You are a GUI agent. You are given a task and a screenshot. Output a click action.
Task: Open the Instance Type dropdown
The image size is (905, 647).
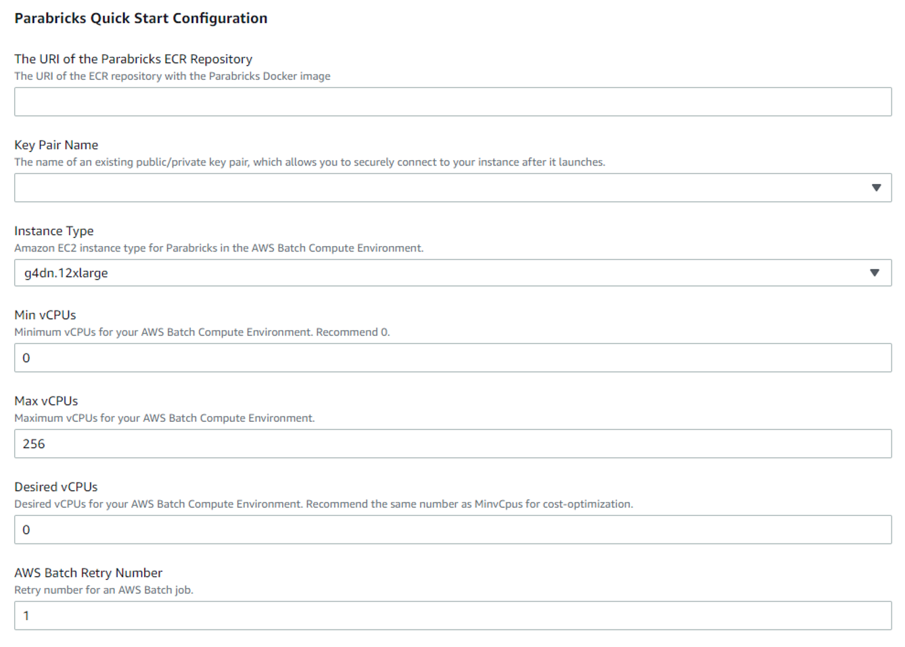point(452,272)
